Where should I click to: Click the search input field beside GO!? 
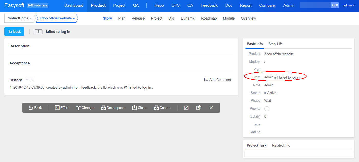tap(315, 5)
